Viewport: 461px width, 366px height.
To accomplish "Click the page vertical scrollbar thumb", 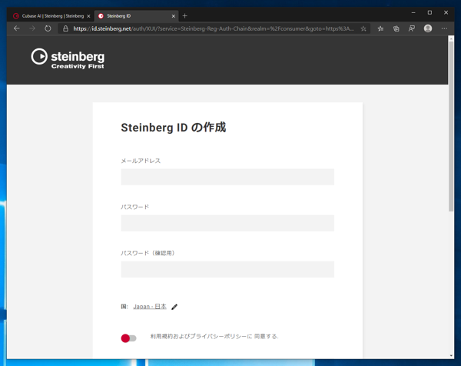I will [x=451, y=126].
